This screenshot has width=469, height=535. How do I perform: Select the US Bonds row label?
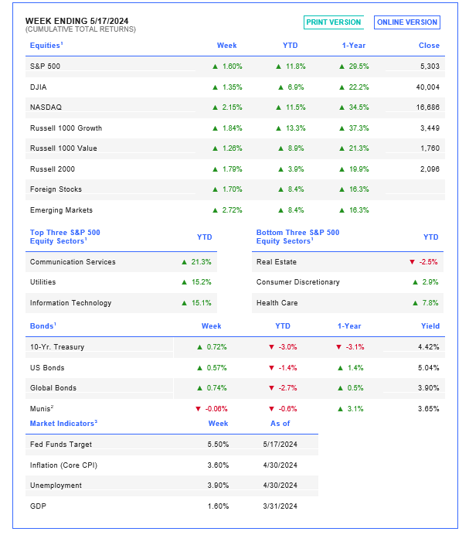point(47,367)
